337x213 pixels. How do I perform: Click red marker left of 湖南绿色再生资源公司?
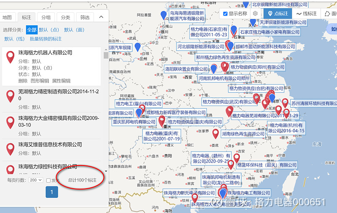pyautogui.click(x=216, y=134)
